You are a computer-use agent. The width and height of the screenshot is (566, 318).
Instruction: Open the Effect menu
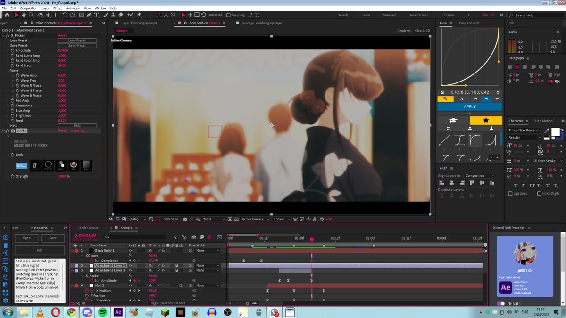point(58,8)
